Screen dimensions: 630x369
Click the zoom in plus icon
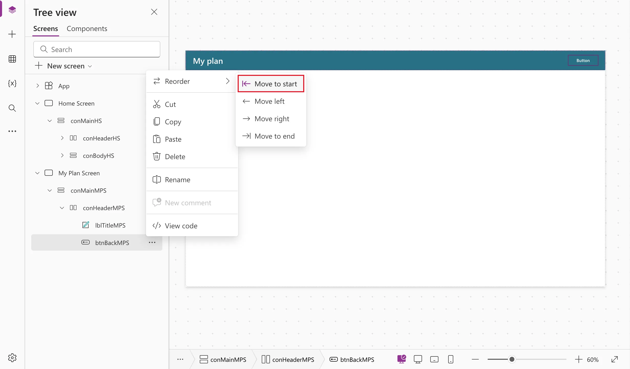click(579, 359)
